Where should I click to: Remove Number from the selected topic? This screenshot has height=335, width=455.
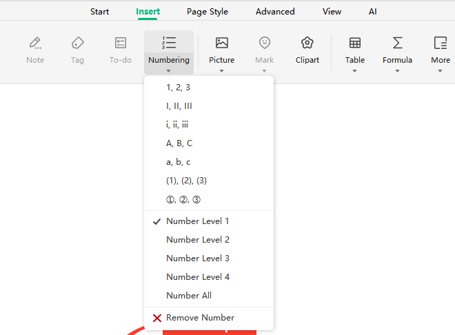[x=200, y=318]
